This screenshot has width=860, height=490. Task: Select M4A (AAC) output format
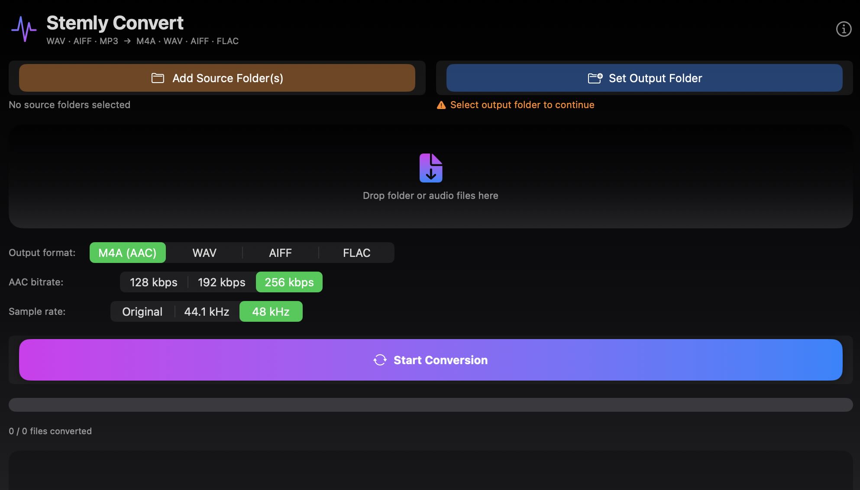[127, 253]
